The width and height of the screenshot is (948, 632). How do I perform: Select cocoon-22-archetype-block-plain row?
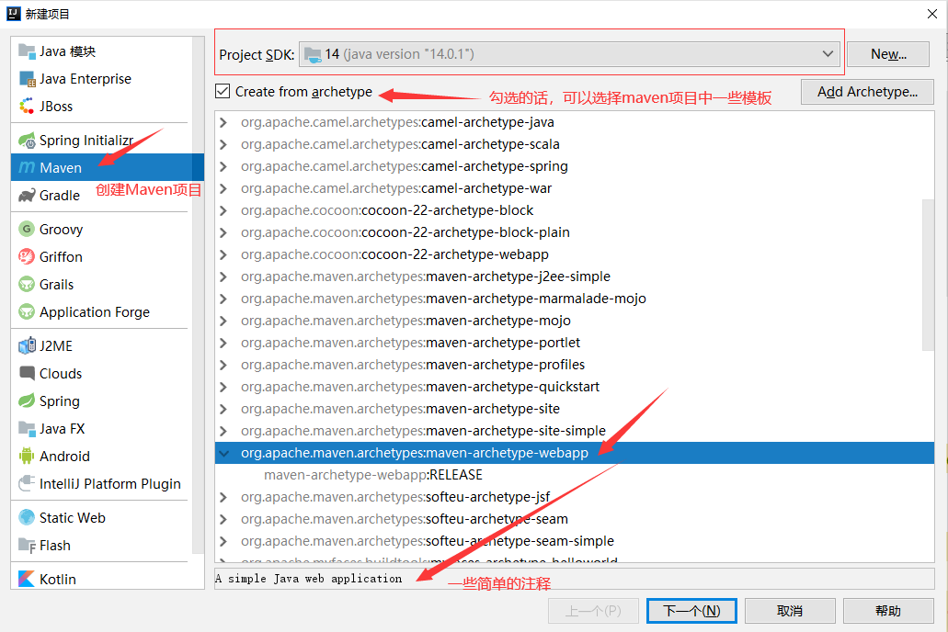click(568, 232)
